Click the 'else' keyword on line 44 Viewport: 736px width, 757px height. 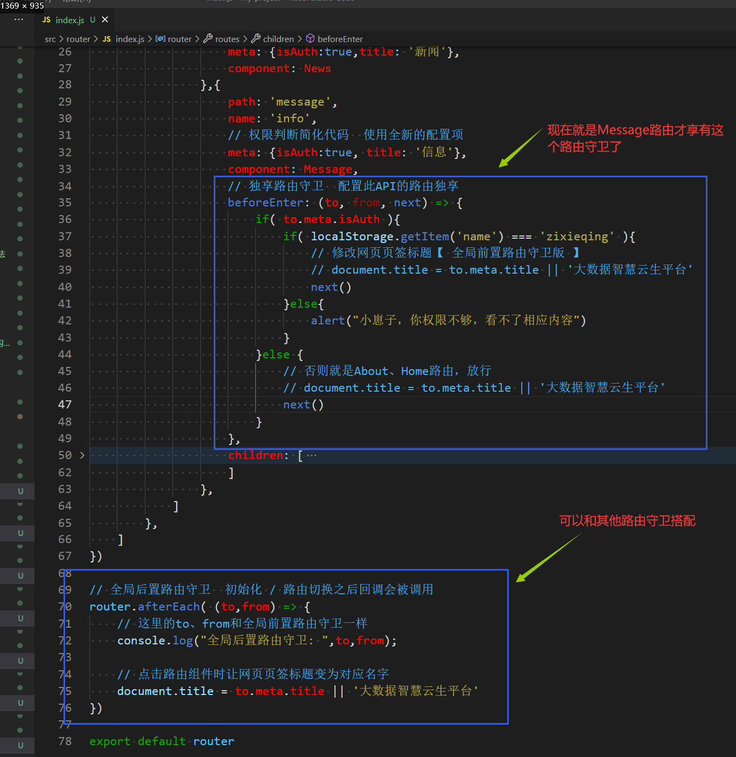tap(276, 355)
